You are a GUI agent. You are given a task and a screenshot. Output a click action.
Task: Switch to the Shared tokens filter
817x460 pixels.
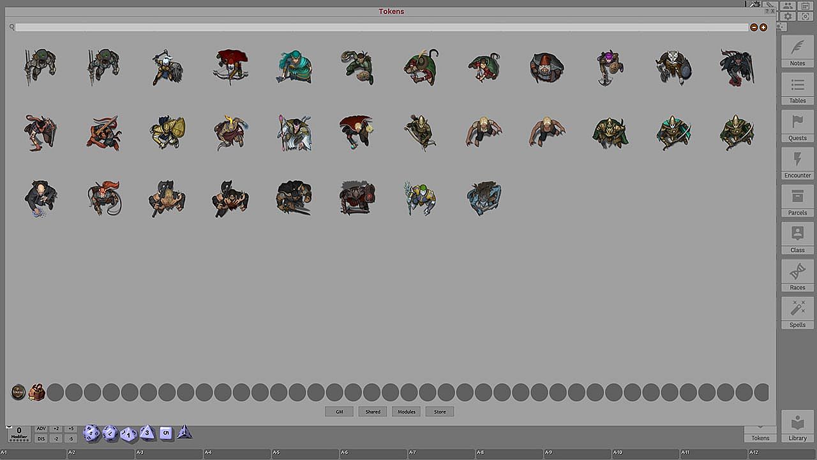(373, 411)
